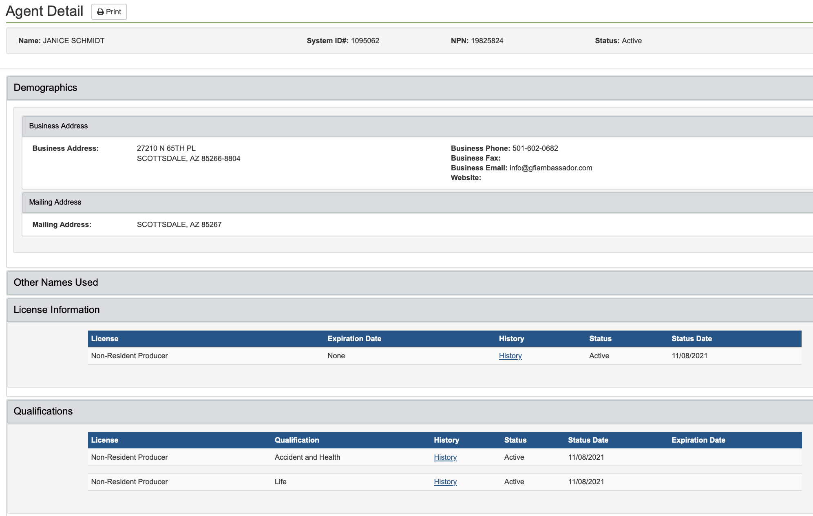Click the printer icon beside Print
The image size is (813, 516).
point(100,12)
